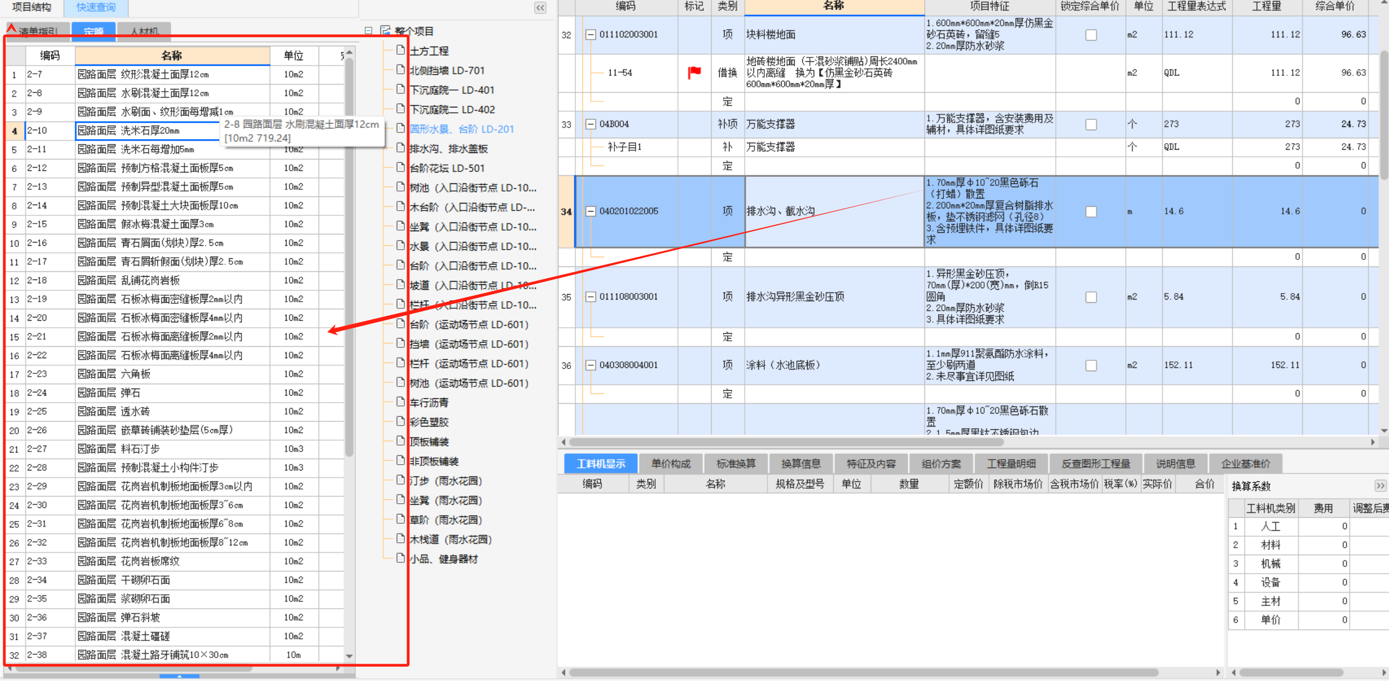Open the 企业基准价 tab
1389x681 pixels.
tap(1246, 463)
